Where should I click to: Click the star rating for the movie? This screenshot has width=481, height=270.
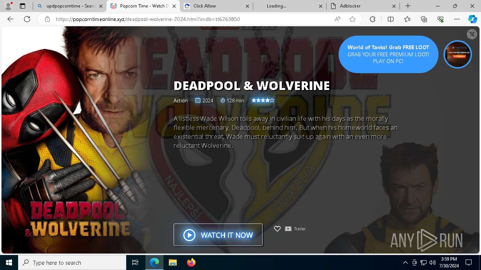(263, 100)
